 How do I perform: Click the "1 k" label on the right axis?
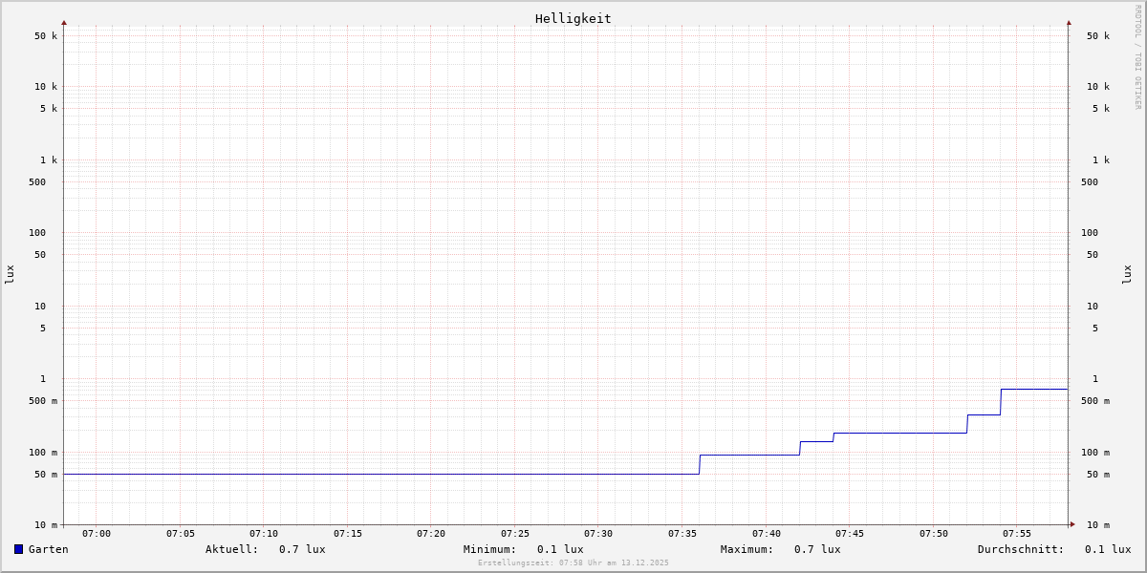coord(1101,160)
